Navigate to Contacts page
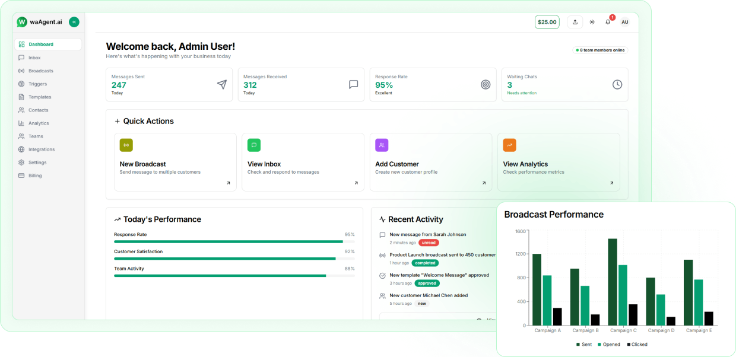 tap(38, 110)
